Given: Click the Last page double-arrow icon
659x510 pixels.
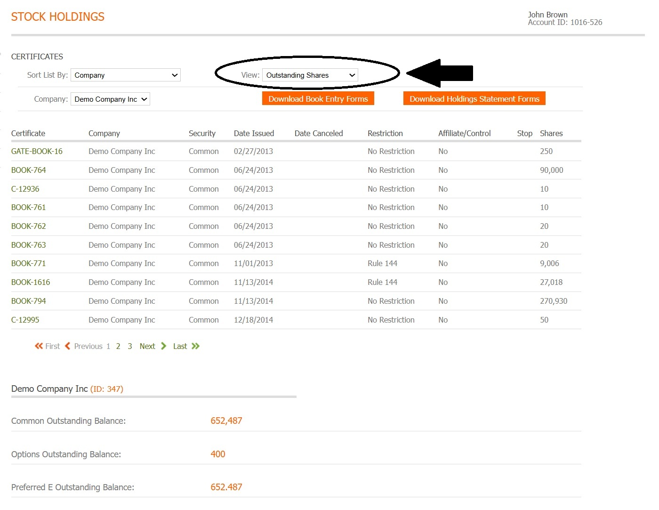Looking at the screenshot, I should click(x=196, y=346).
